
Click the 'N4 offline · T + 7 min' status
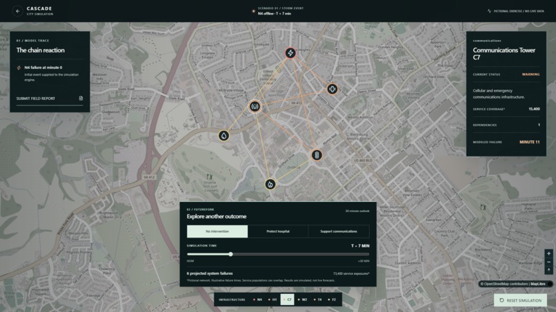coord(275,14)
